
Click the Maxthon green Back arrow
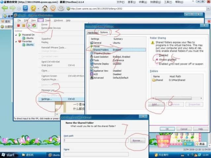5,8
